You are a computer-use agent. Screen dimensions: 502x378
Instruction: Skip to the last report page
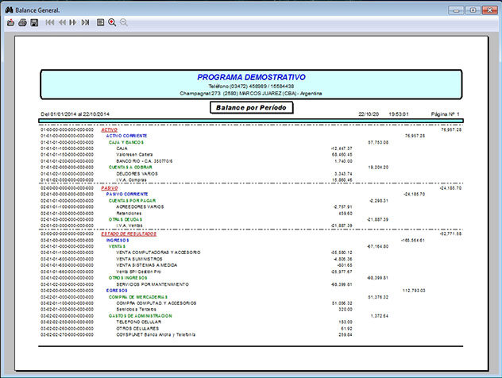pyautogui.click(x=84, y=23)
